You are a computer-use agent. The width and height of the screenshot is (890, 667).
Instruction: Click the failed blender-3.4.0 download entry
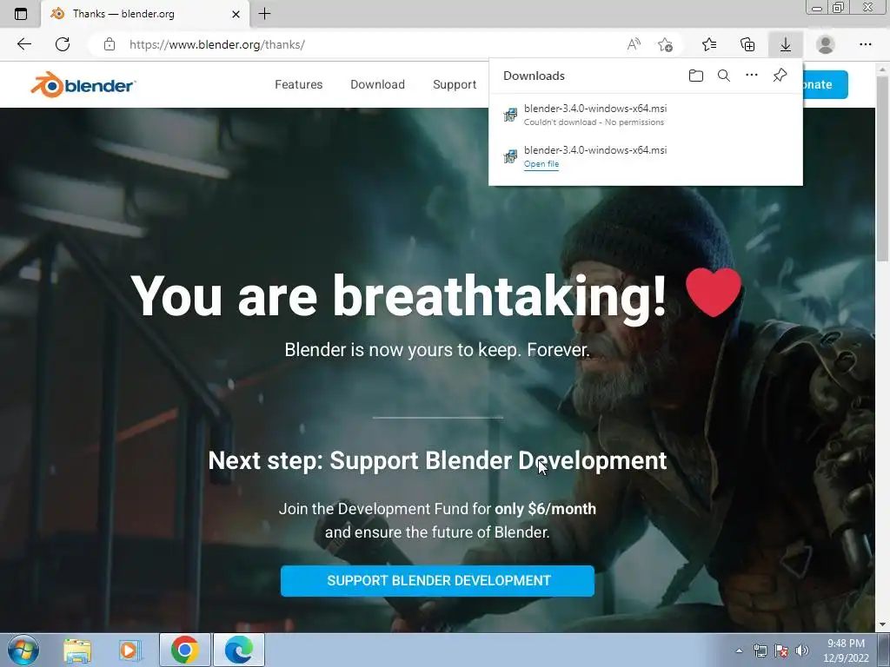pos(646,115)
